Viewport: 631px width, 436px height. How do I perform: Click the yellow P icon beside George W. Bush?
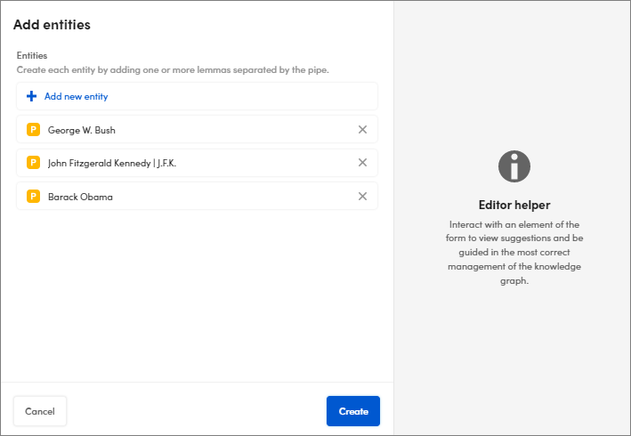pos(34,130)
